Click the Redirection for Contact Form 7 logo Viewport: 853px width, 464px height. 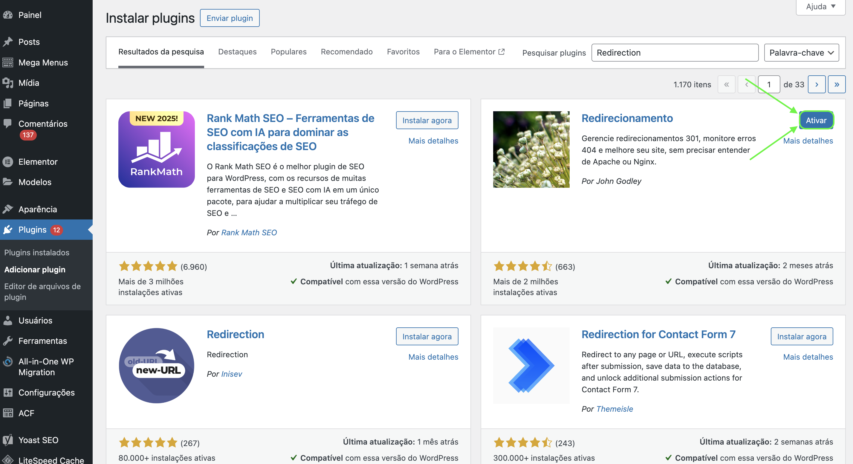531,366
